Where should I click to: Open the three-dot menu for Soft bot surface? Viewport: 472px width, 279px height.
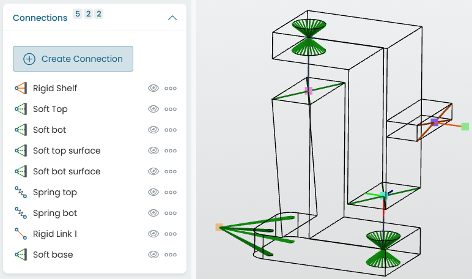click(x=171, y=171)
